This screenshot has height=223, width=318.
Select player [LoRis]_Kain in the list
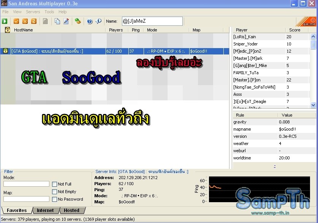pos(271,37)
